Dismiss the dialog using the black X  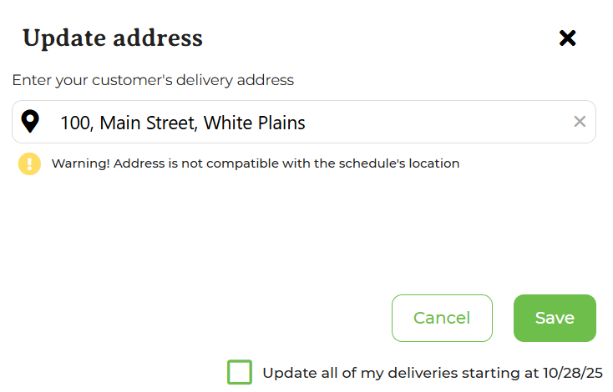pyautogui.click(x=567, y=38)
